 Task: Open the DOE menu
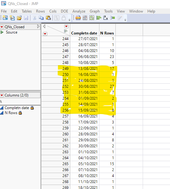[x=64, y=11]
